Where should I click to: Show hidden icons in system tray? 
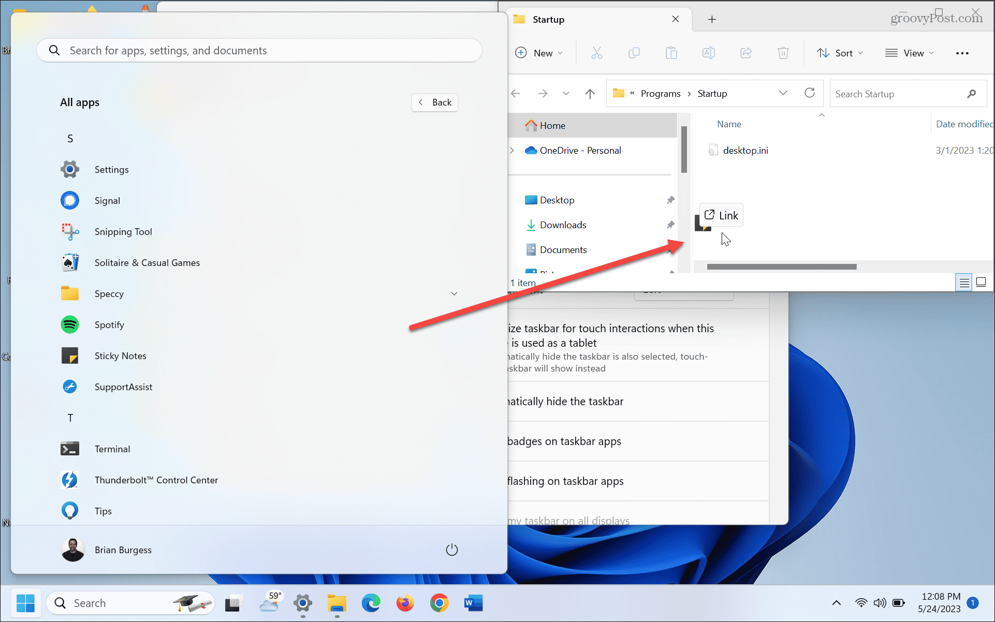(x=836, y=603)
